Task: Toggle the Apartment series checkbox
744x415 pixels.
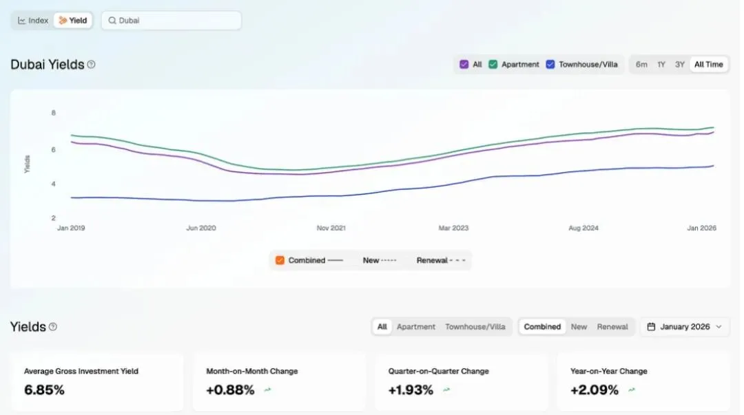Action: pyautogui.click(x=493, y=65)
